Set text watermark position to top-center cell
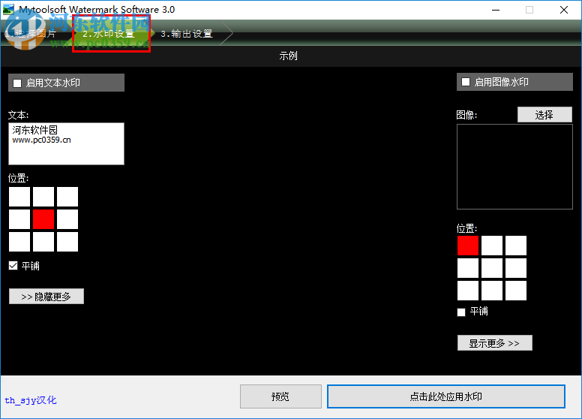Screen dimensions: 582x419 point(43,197)
